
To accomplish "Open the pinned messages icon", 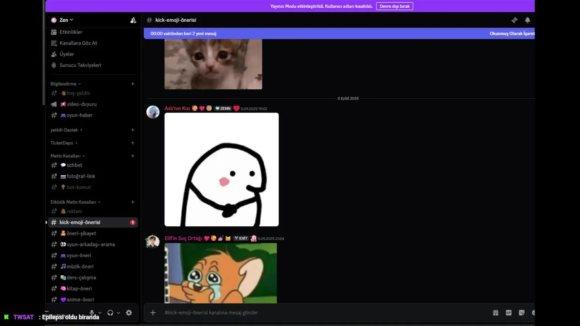I will point(514,20).
